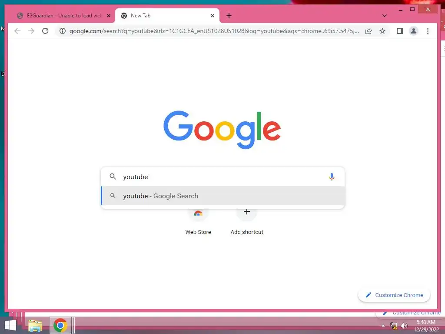Click the address bar URL
445x334 pixels.
pyautogui.click(x=214, y=31)
